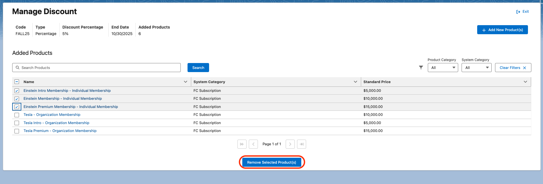Click the Added Products section heading
Screen dimensions: 543x184
(x=32, y=53)
